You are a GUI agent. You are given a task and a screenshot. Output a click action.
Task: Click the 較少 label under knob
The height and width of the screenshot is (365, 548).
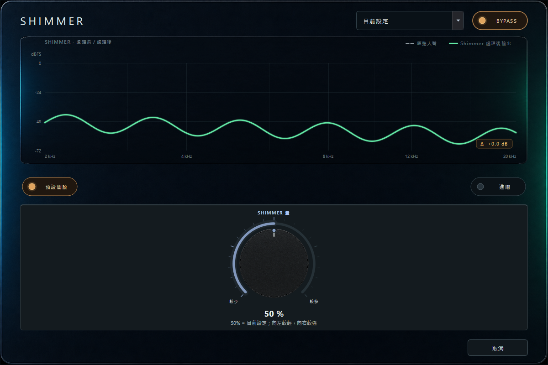coord(233,302)
